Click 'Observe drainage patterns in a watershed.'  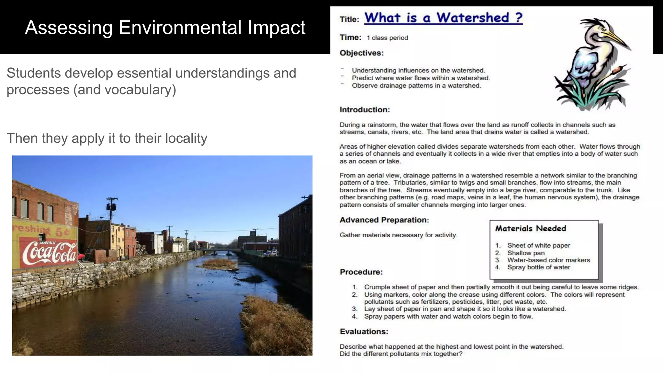click(416, 86)
